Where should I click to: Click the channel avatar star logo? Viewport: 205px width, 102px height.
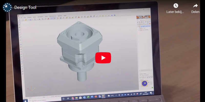(7, 7)
